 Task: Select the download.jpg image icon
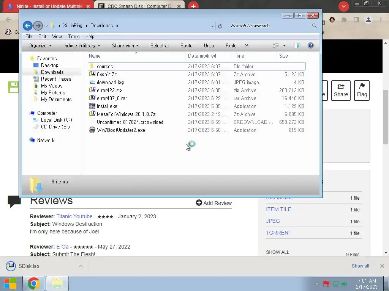coord(92,82)
